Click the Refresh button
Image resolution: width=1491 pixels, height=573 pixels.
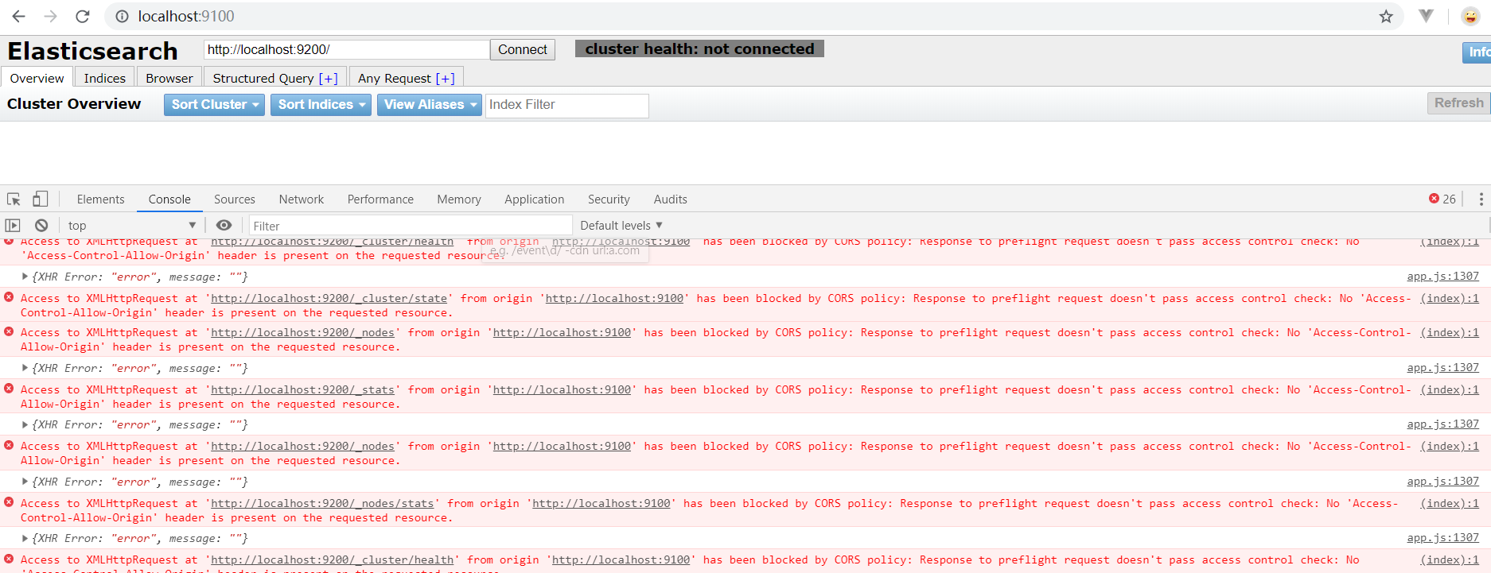(x=1458, y=103)
